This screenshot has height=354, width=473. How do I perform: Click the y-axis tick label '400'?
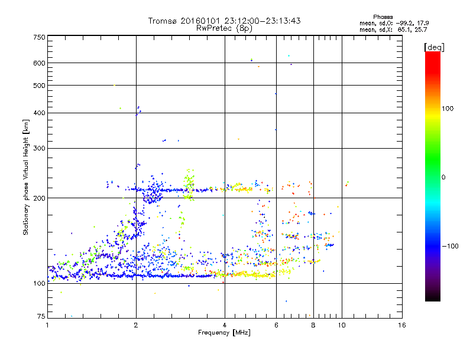(x=39, y=113)
